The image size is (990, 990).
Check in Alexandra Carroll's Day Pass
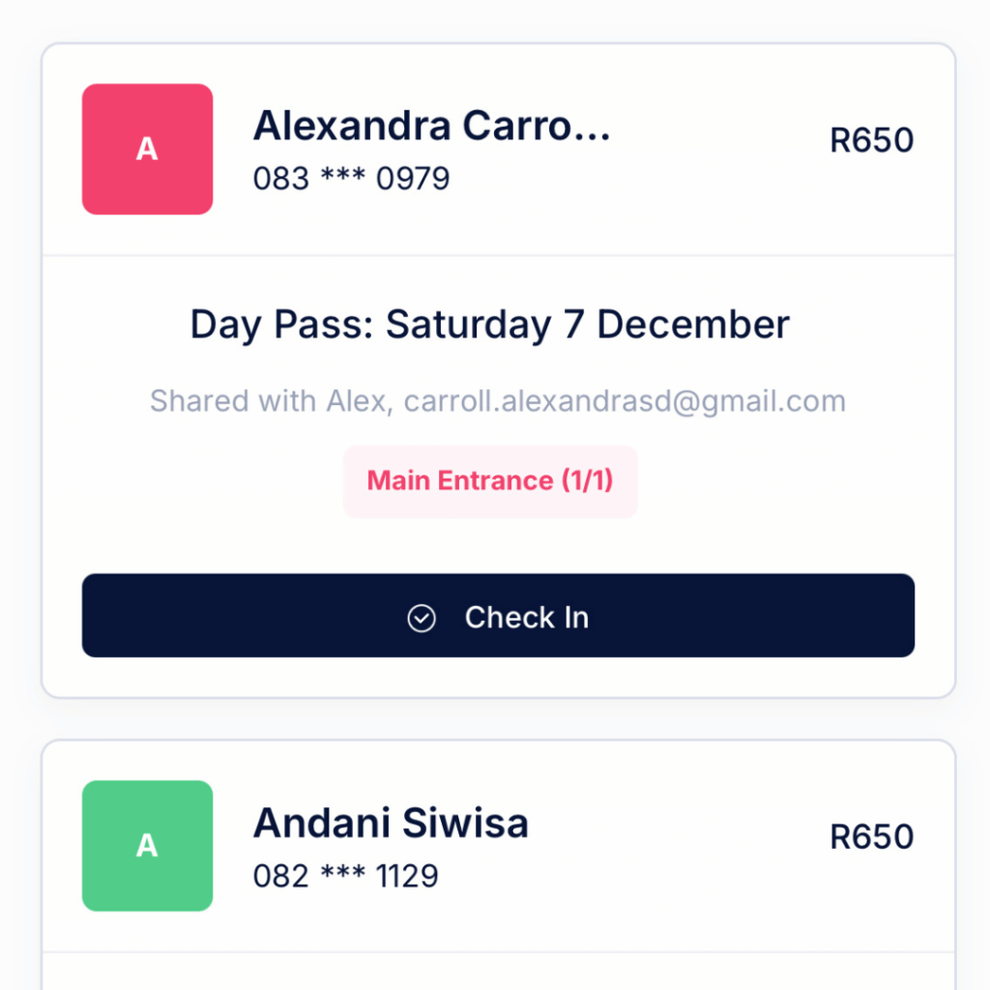pyautogui.click(x=498, y=616)
